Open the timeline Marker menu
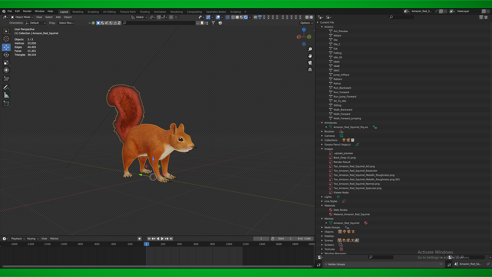The image size is (492, 277). point(54,239)
